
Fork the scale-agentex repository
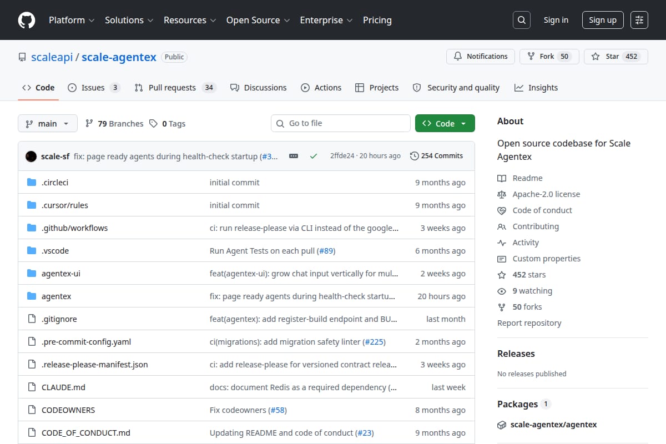coord(549,57)
